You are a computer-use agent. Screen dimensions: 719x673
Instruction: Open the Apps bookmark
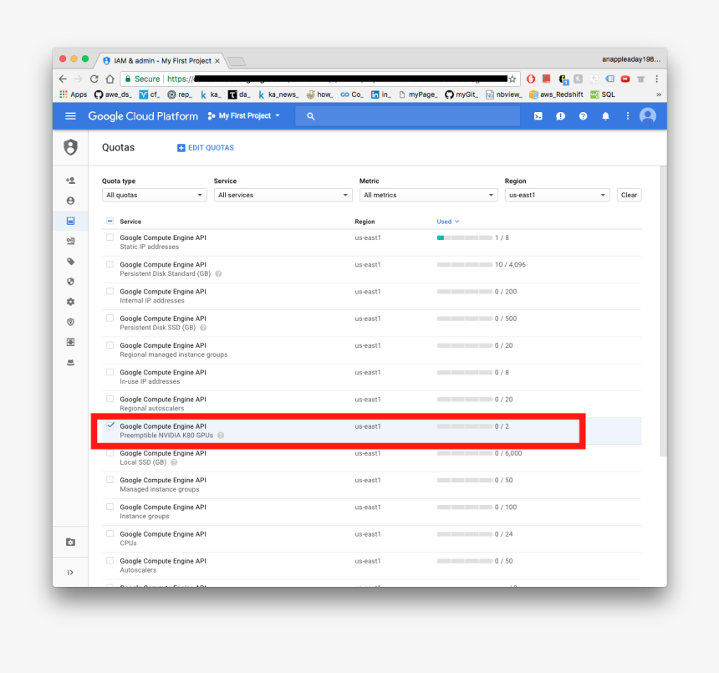click(x=73, y=94)
